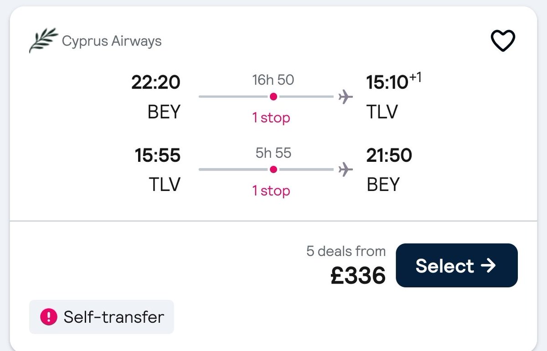547x351 pixels.
Task: Click the 22:20 departure time
Action: coord(156,83)
